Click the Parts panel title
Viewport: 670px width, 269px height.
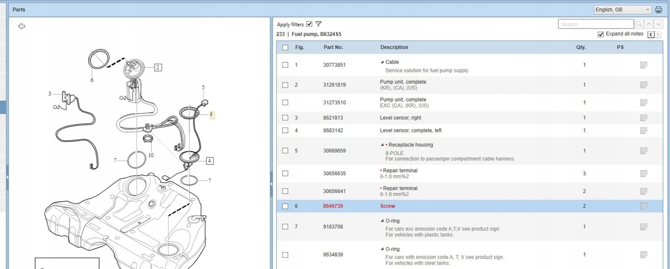click(x=19, y=10)
